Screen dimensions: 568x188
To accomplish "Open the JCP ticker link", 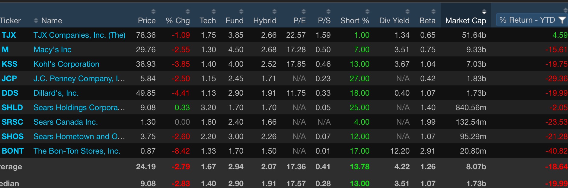I will [x=9, y=78].
